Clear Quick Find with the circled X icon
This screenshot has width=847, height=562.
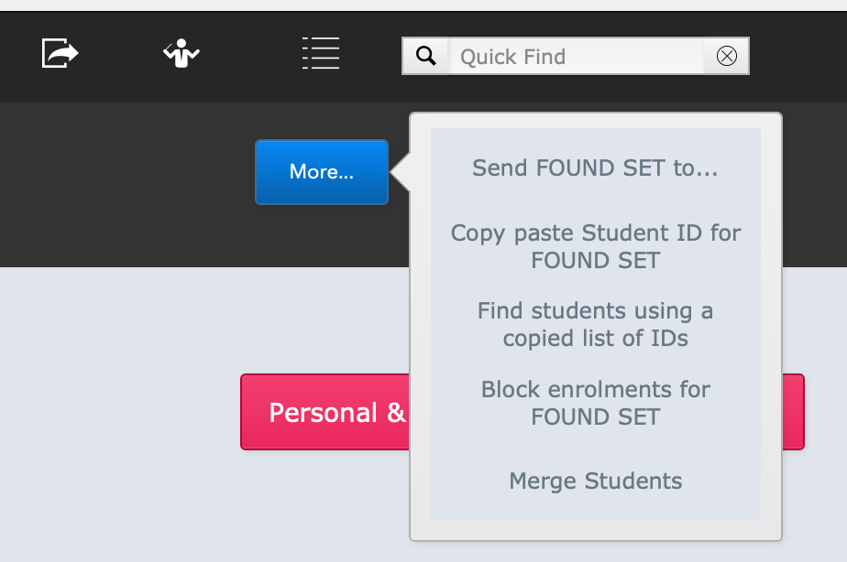coord(727,56)
